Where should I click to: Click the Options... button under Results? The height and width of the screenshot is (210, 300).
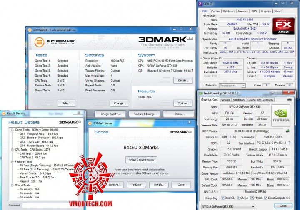(x=183, y=103)
